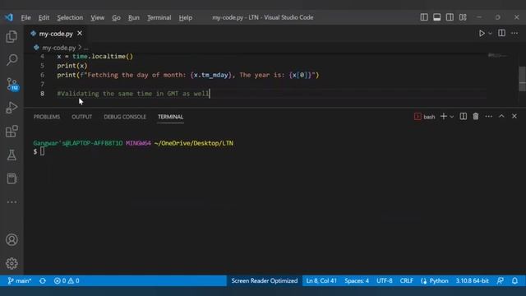The height and width of the screenshot is (296, 526).
Task: Open Source Control view with badge
Action: tap(12, 84)
